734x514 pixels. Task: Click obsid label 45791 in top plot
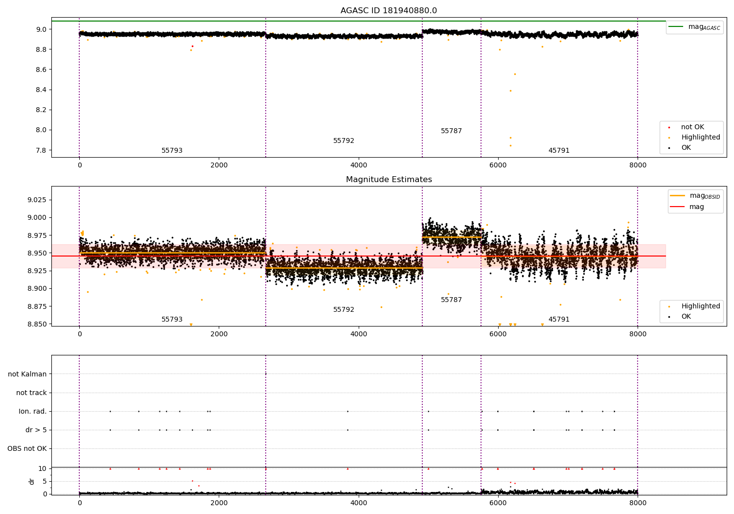coord(559,151)
